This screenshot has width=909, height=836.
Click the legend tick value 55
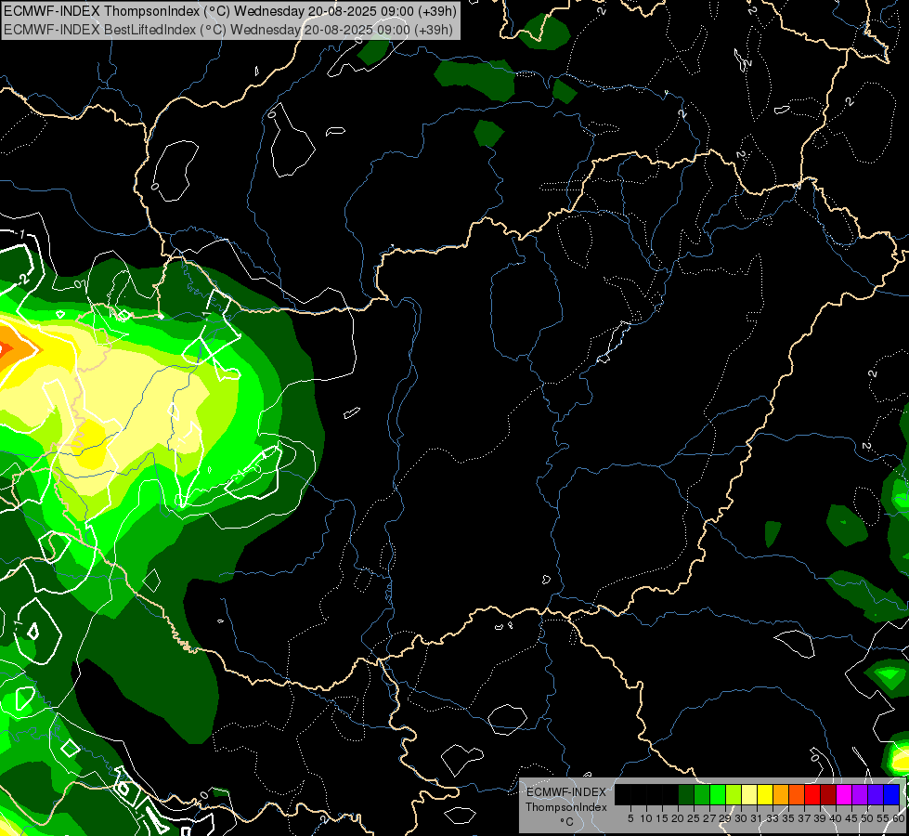[x=884, y=818]
